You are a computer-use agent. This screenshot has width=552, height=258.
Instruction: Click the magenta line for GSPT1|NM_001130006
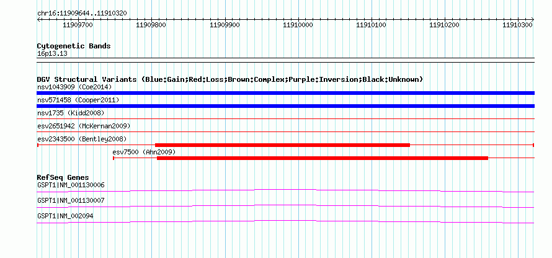285,191
